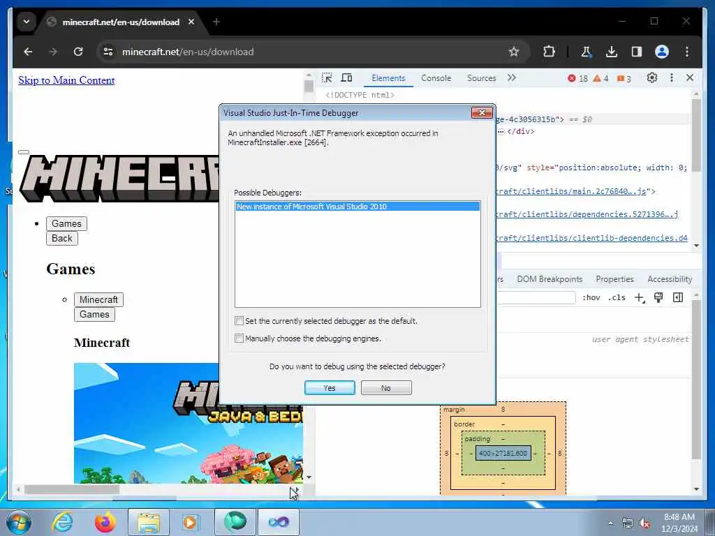Viewport: 715px width, 536px height.
Task: Toggle device toolbar in DevTools
Action: tap(346, 78)
